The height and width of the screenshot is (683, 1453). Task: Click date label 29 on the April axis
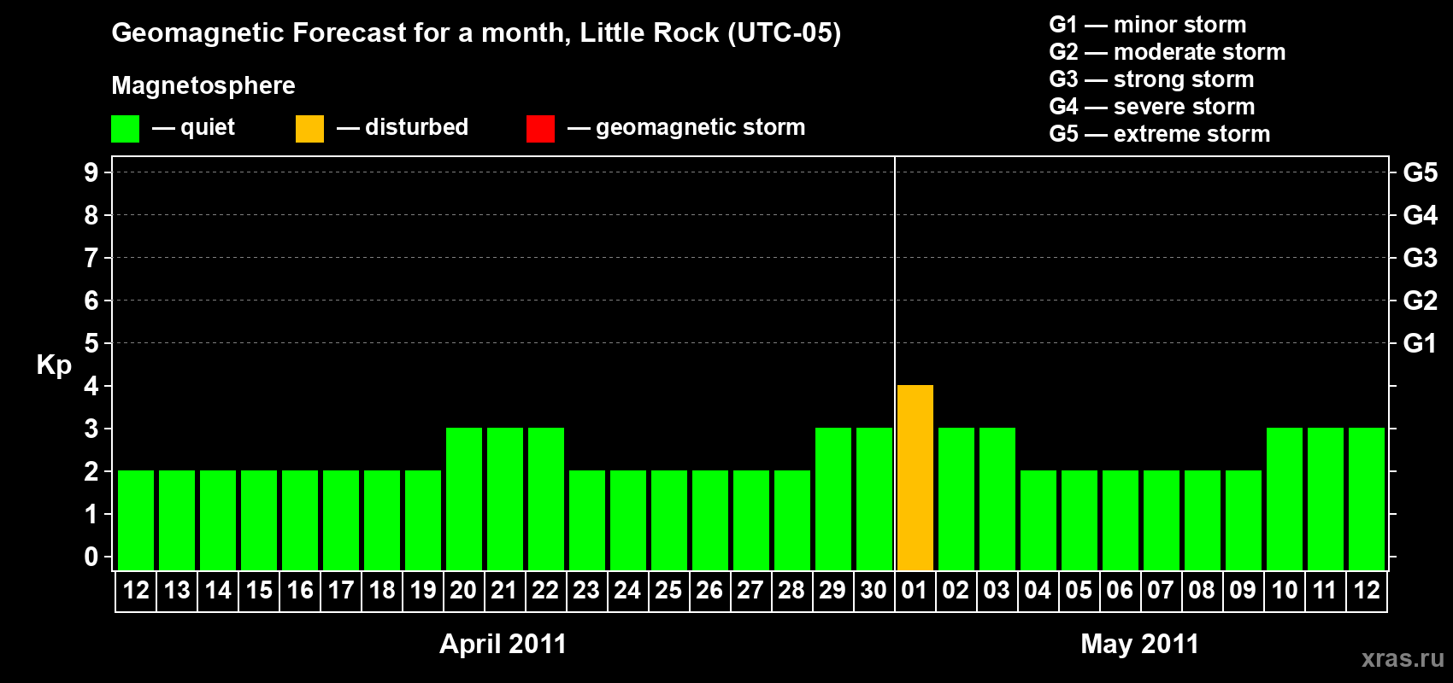coord(832,591)
